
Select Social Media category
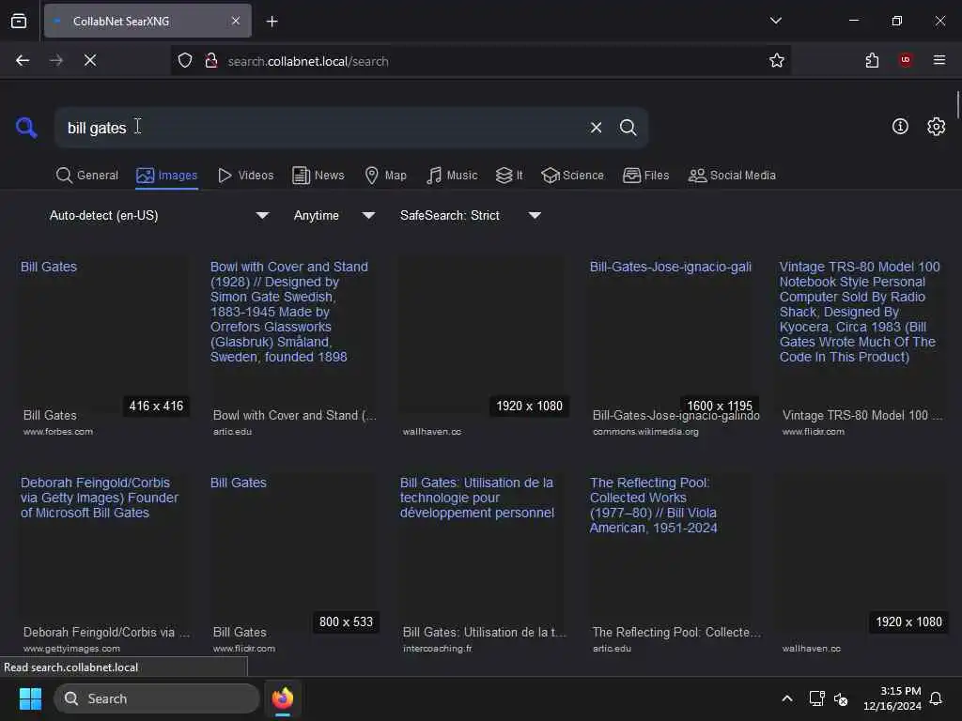[x=732, y=176]
